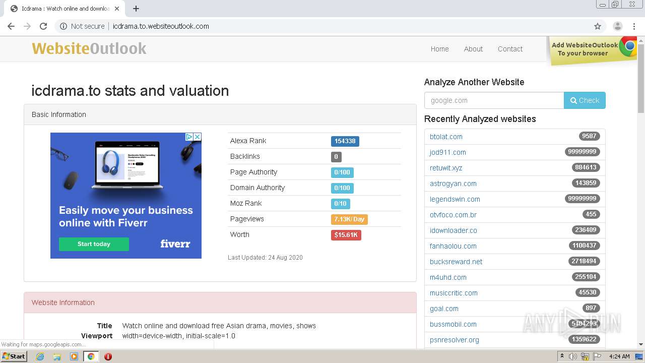
Task: Click the Last Updated: 24 Aug 2020 text
Action: 265,258
